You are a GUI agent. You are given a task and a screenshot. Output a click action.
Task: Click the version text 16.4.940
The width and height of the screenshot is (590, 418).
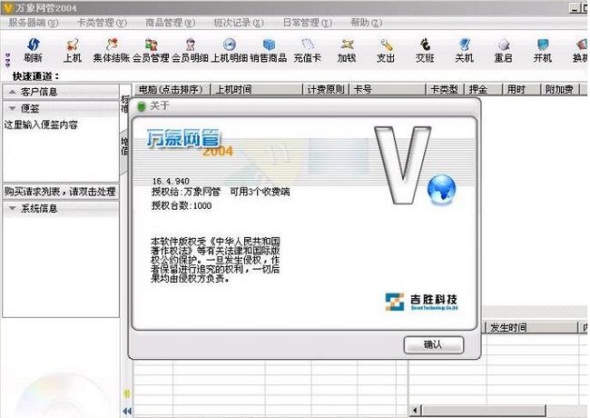pyautogui.click(x=171, y=181)
